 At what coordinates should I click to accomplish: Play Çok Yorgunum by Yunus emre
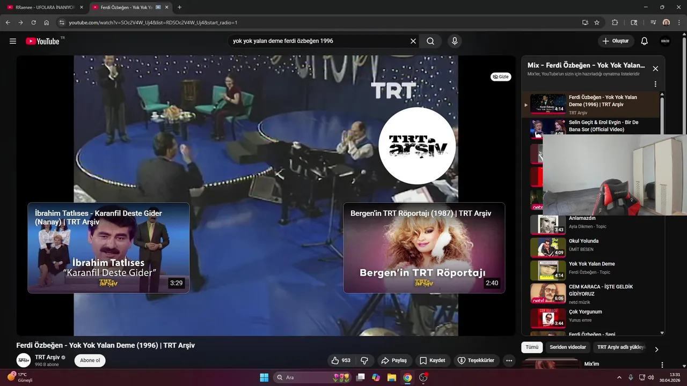(x=590, y=317)
